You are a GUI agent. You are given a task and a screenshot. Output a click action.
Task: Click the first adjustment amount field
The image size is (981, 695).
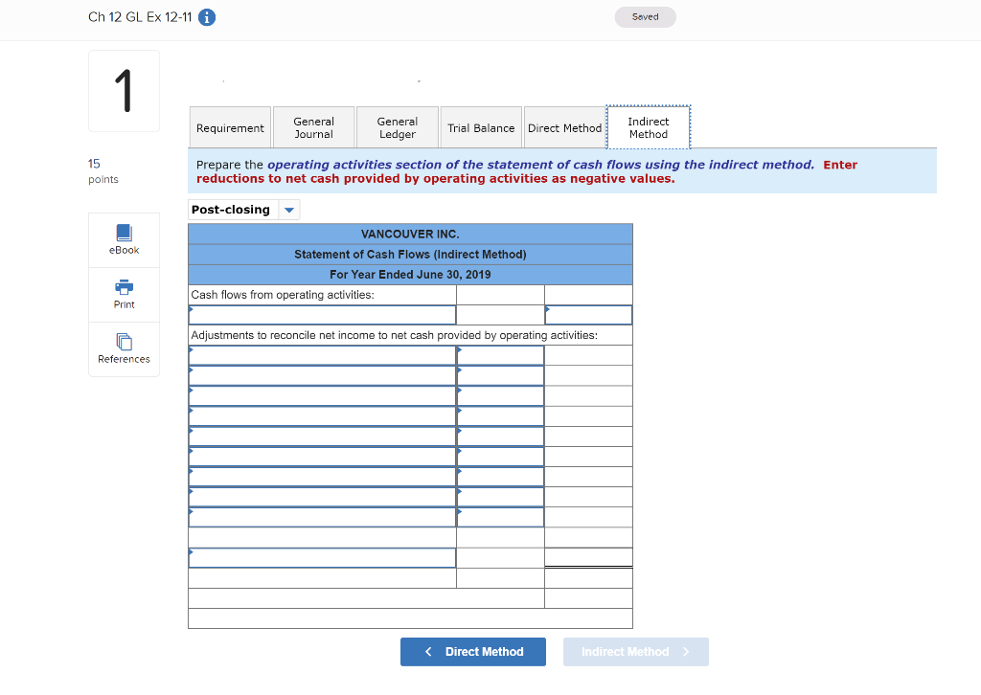[500, 355]
